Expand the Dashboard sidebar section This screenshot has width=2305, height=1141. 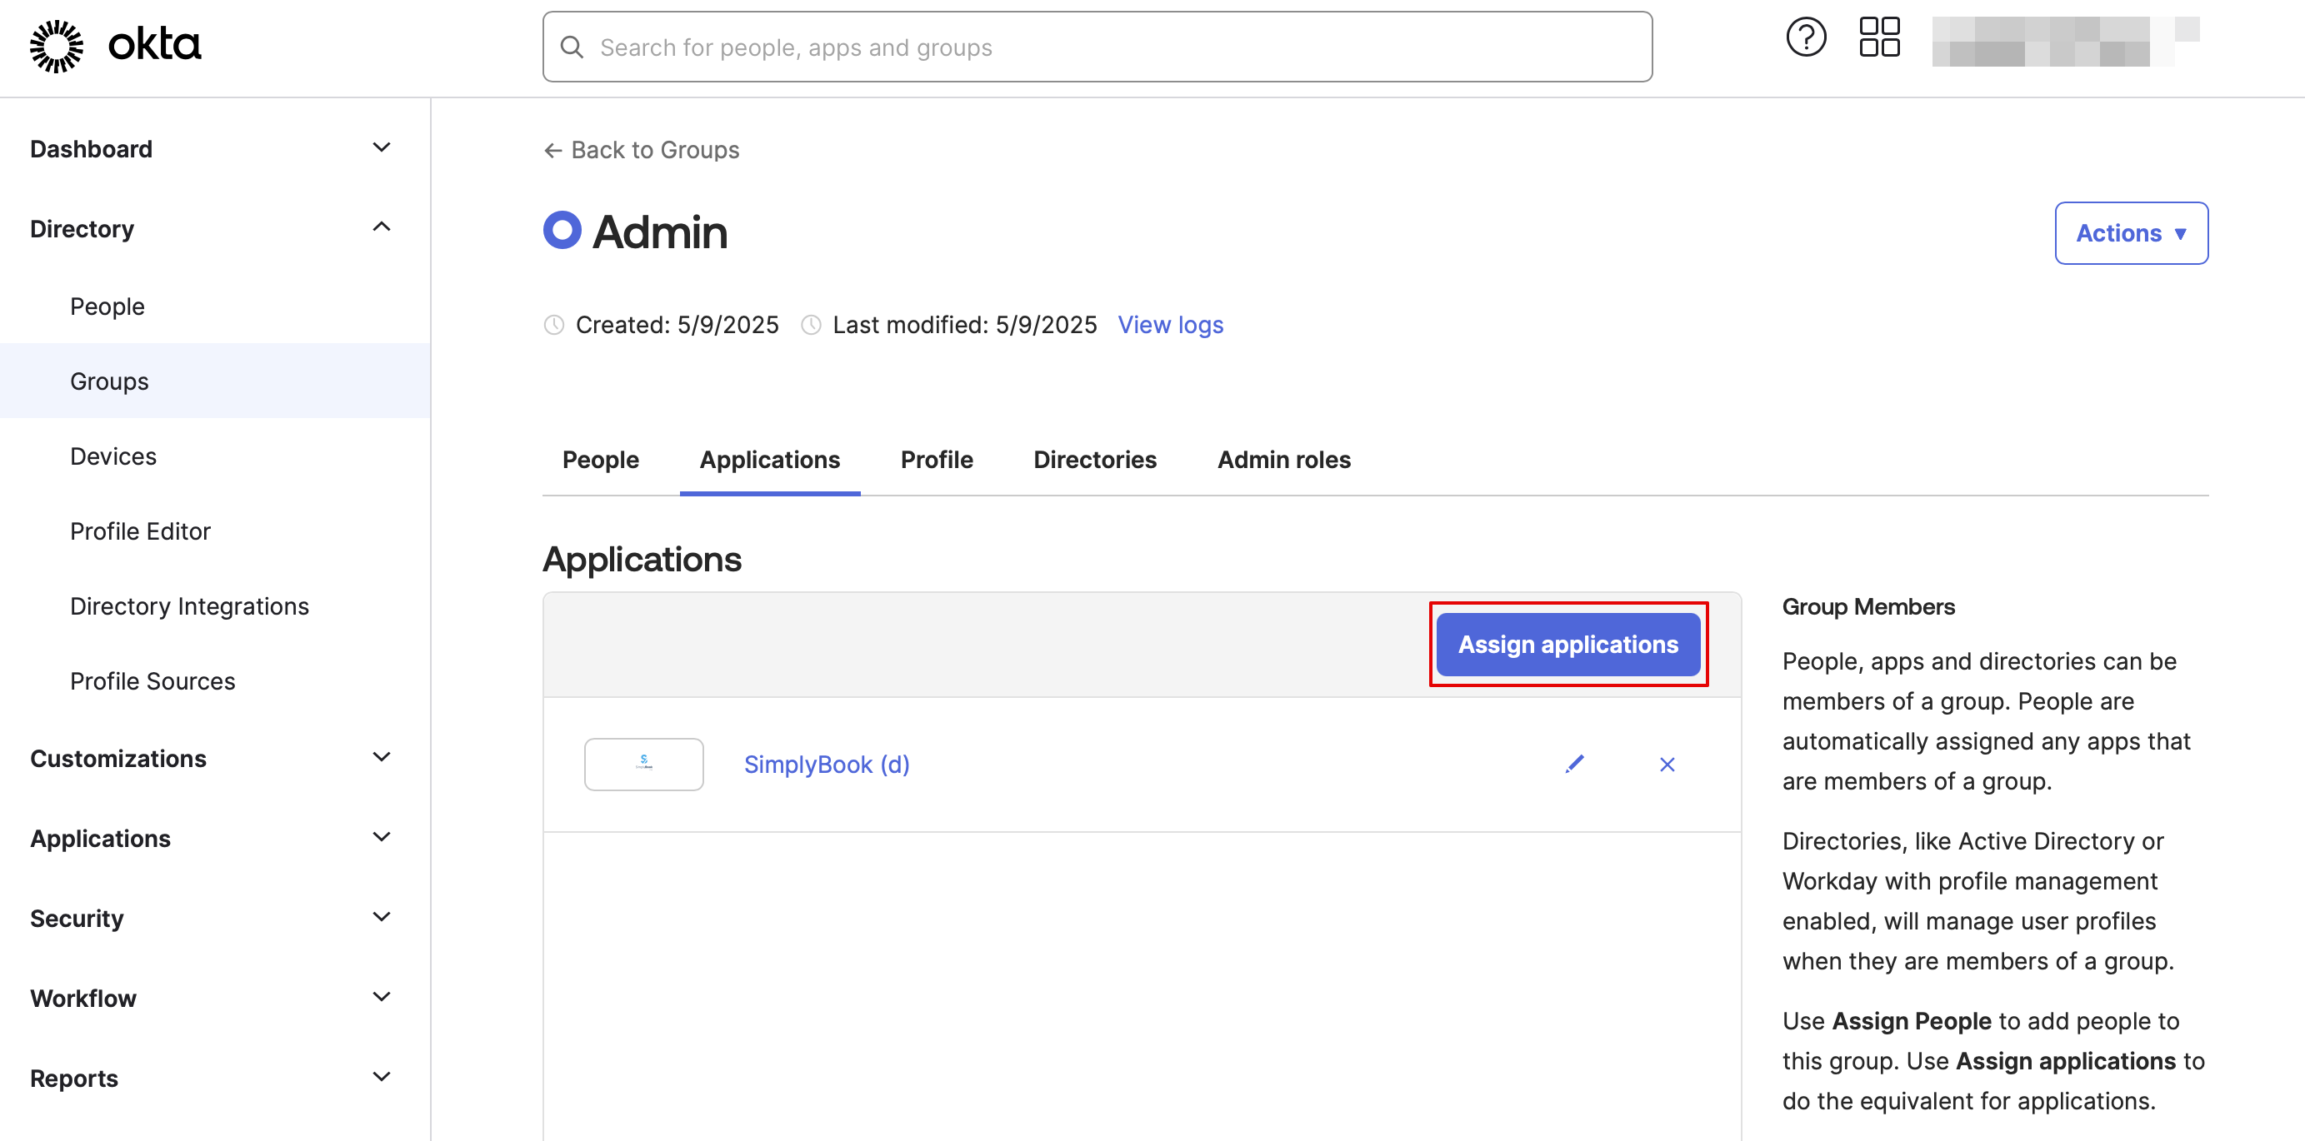coord(381,147)
